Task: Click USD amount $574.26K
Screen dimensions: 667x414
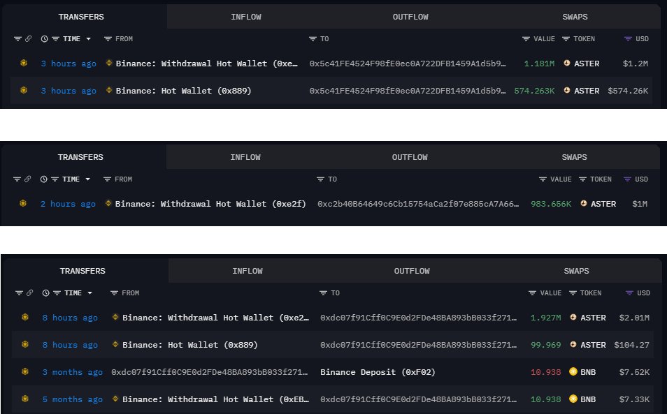Action: (x=628, y=91)
